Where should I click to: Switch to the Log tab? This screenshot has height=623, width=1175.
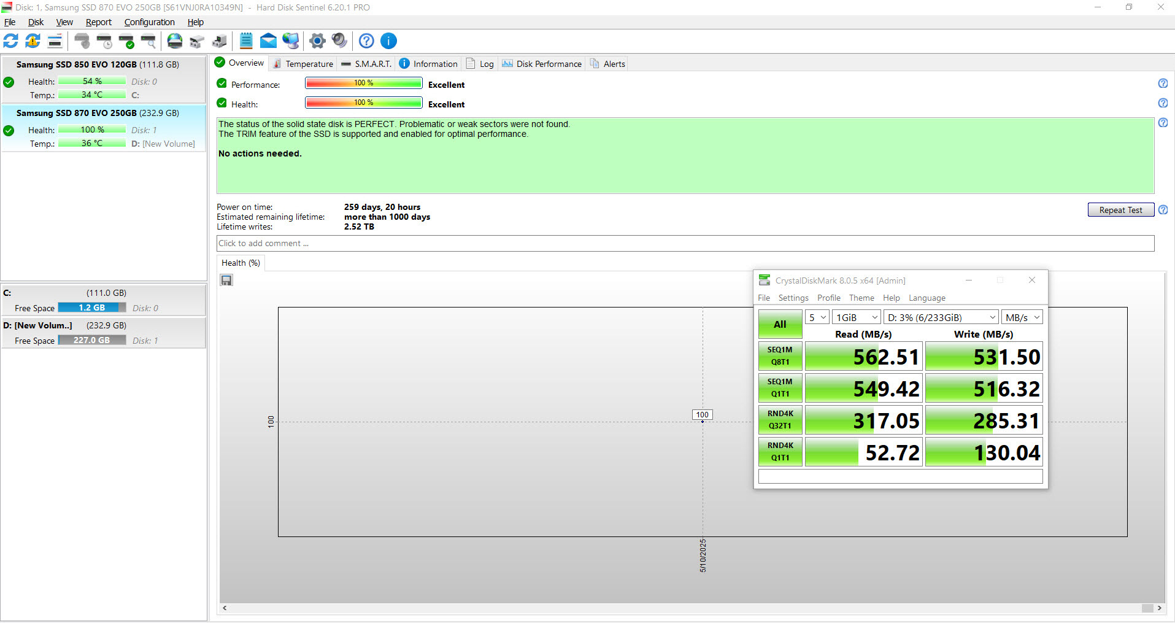click(480, 64)
